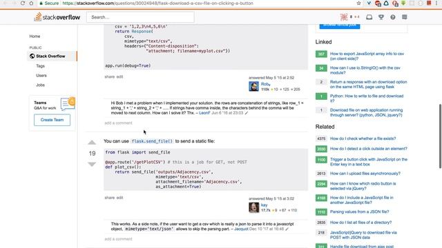Click the Teams speech bubble icon
442x248 pixels.
tap(68, 103)
